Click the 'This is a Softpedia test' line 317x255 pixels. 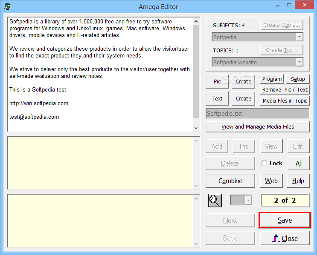(x=38, y=89)
